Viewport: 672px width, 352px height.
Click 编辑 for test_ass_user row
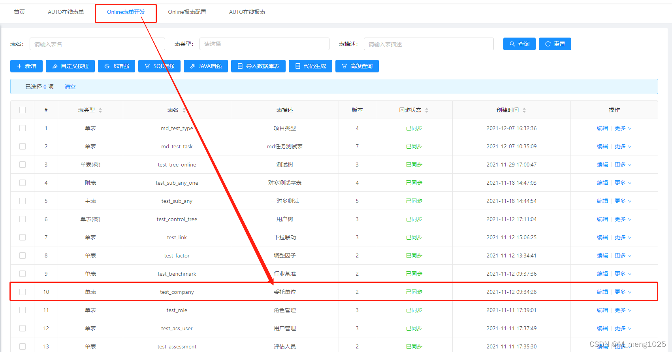pos(602,328)
